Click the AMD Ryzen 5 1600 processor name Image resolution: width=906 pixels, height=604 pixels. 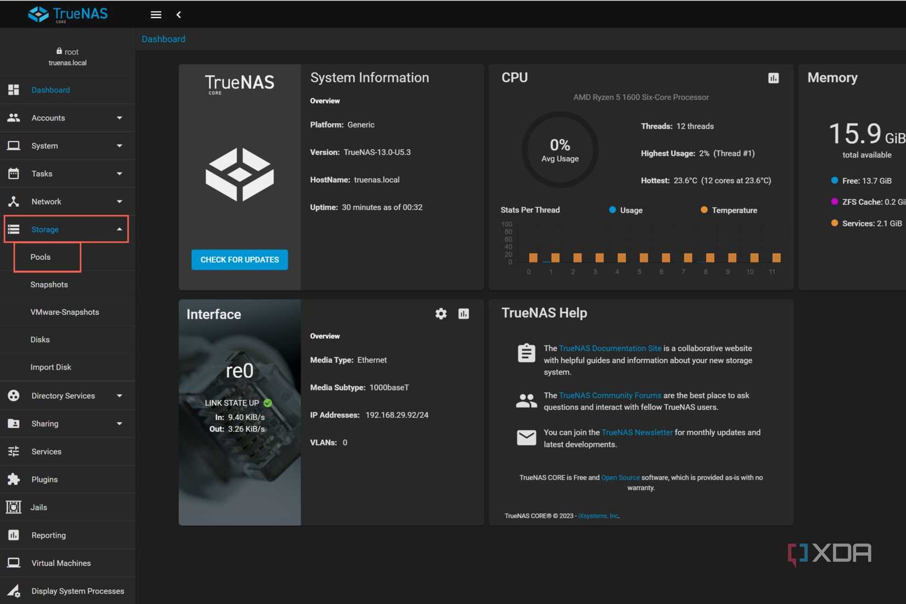click(641, 97)
